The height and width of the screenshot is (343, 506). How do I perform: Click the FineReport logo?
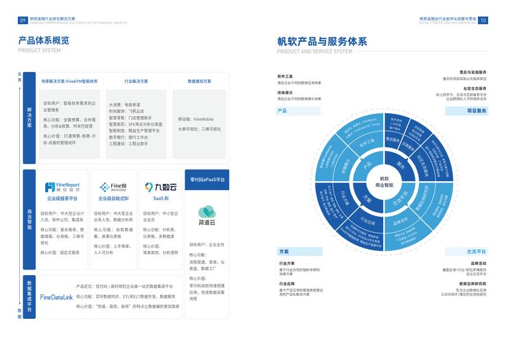(x=62, y=187)
